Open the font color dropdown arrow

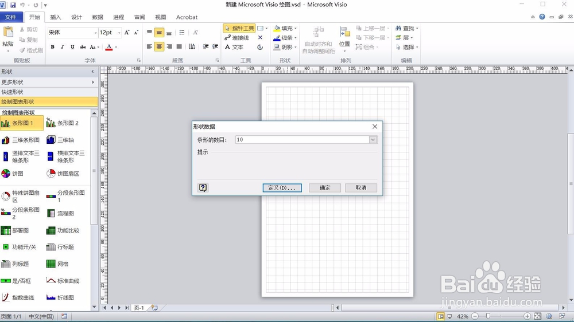(116, 47)
